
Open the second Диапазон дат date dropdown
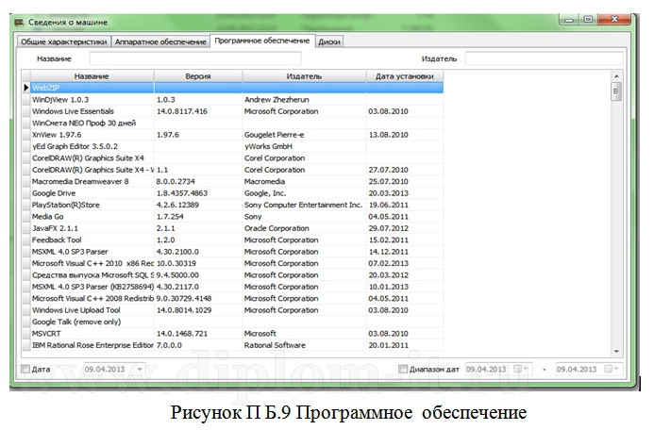[x=612, y=369]
